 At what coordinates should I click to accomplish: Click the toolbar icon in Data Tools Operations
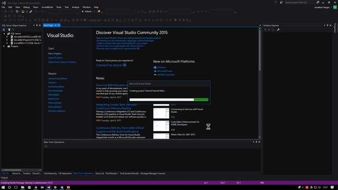tap(46, 146)
